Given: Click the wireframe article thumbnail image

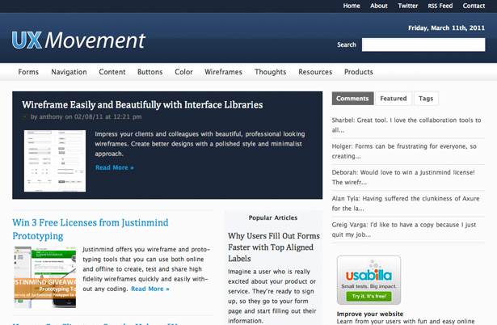Looking at the screenshot, I should (55, 161).
